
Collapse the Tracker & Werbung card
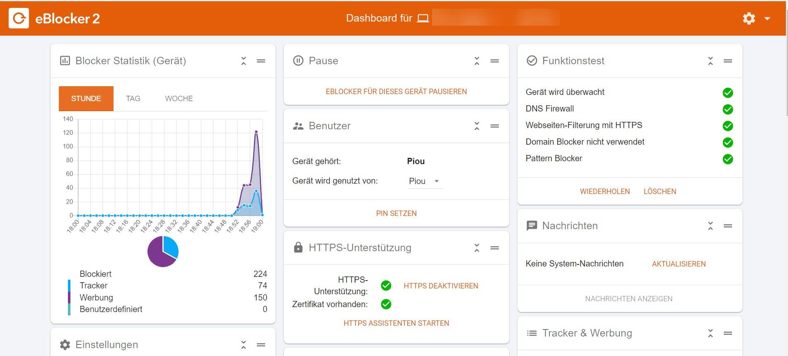coord(711,333)
